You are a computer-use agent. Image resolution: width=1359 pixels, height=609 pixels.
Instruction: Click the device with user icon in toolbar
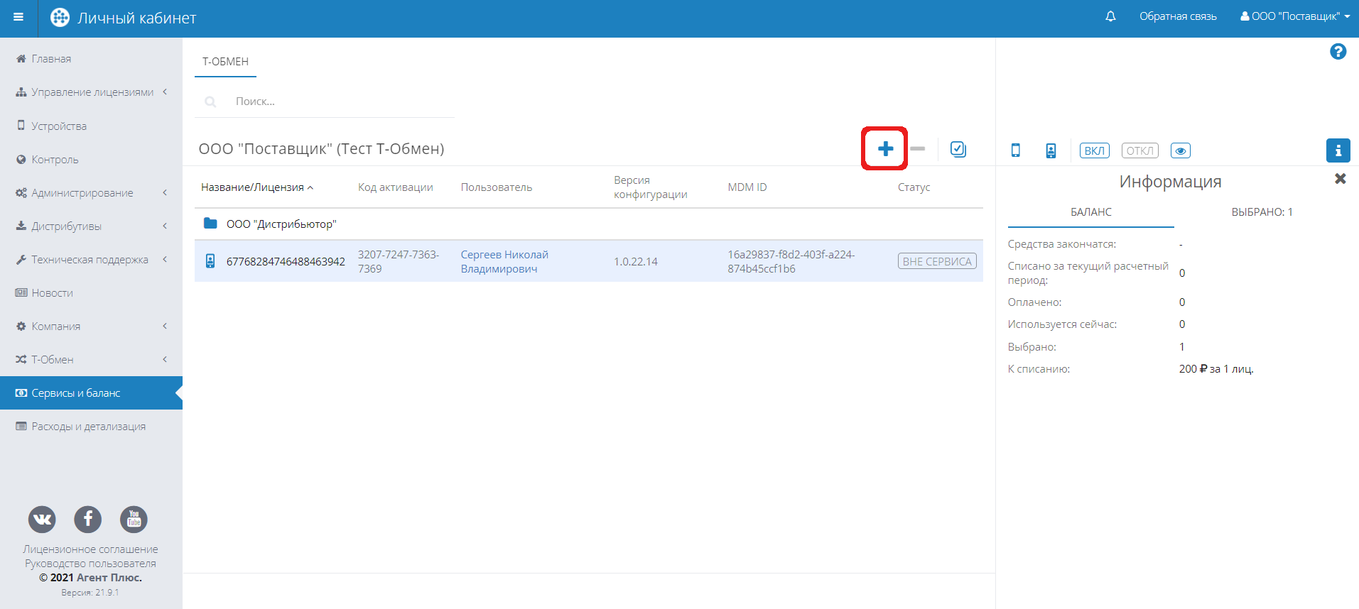coord(1051,150)
